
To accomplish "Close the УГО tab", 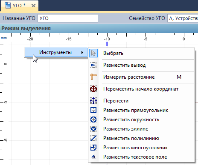I will [x=33, y=6].
